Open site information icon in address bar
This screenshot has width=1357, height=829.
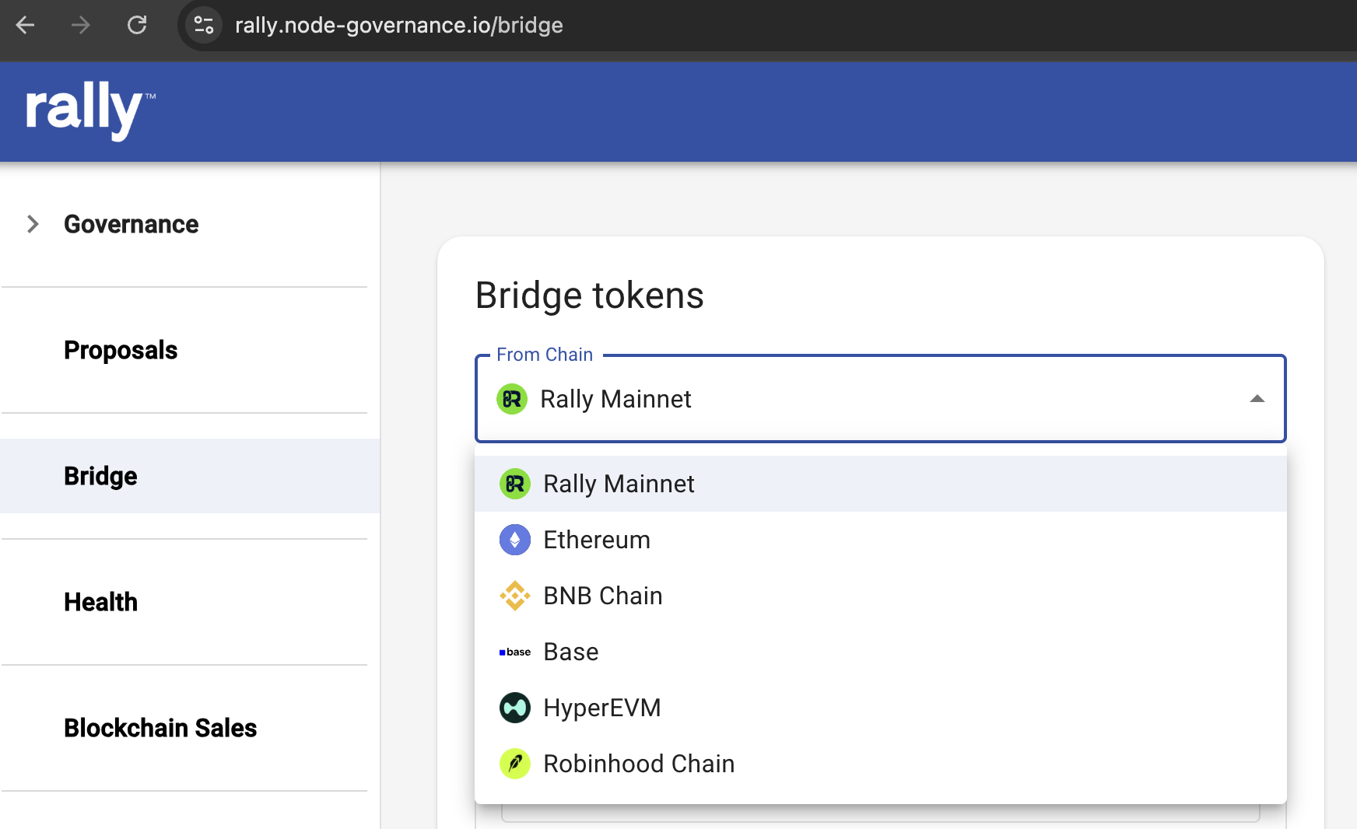click(x=204, y=25)
